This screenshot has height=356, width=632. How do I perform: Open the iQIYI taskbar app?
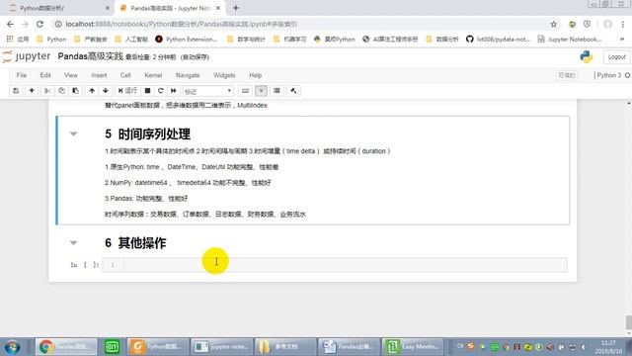click(112, 347)
